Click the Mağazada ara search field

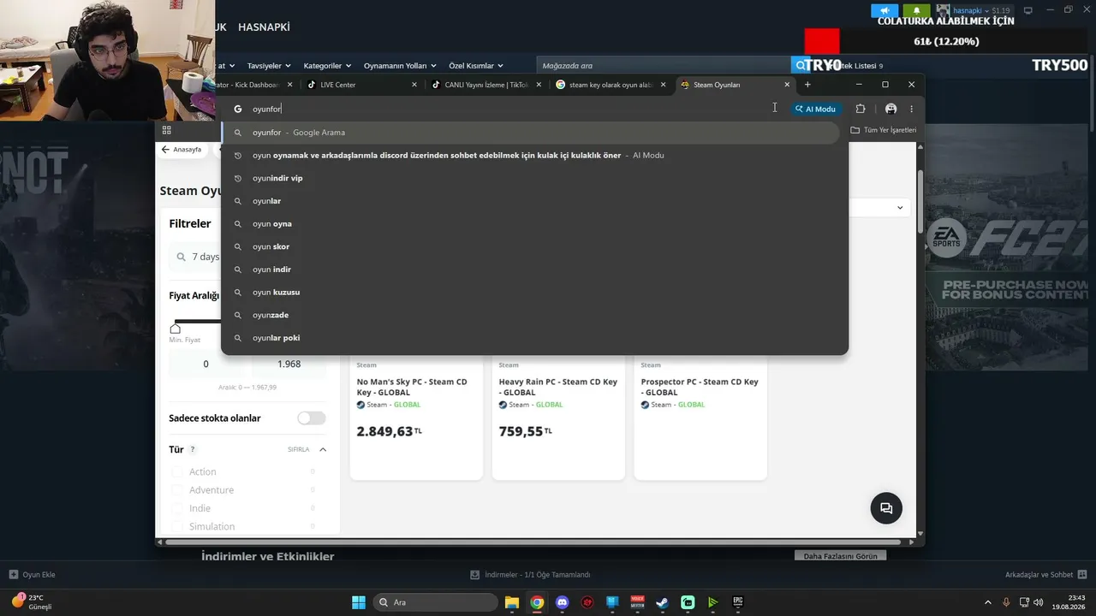[664, 66]
